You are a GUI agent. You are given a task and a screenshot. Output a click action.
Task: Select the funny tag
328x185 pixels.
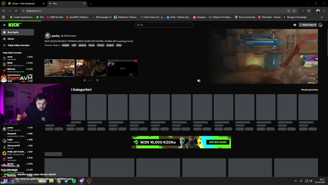coord(91,45)
